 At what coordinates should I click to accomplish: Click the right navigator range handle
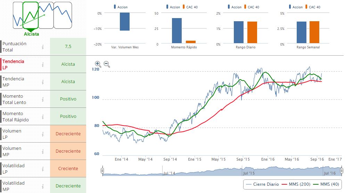(x=342, y=171)
